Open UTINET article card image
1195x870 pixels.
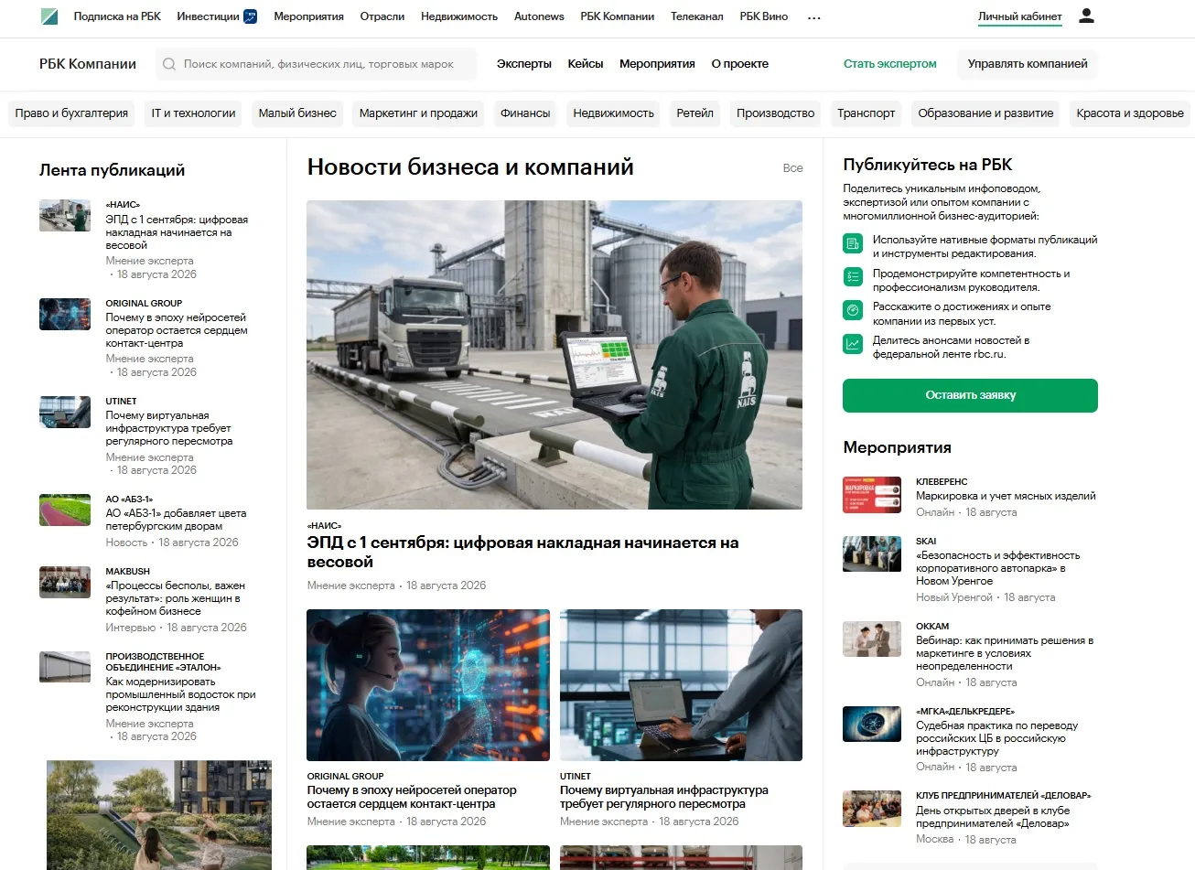tap(681, 685)
